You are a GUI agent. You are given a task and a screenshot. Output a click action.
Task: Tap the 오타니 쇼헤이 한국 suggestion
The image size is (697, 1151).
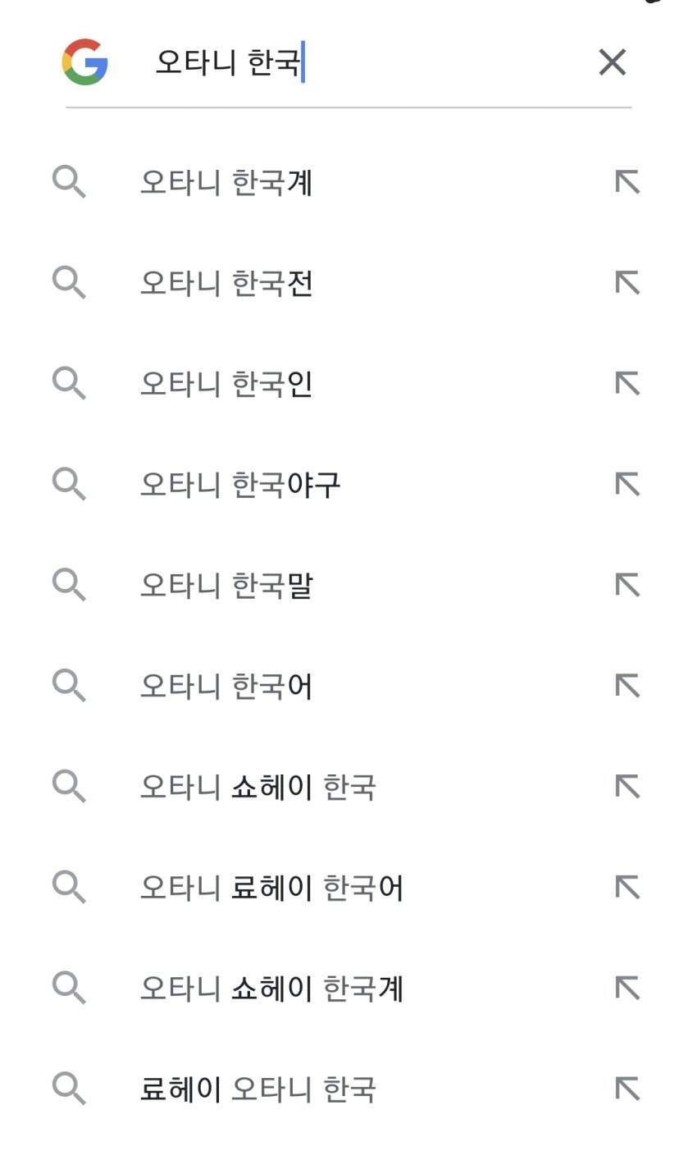point(257,787)
